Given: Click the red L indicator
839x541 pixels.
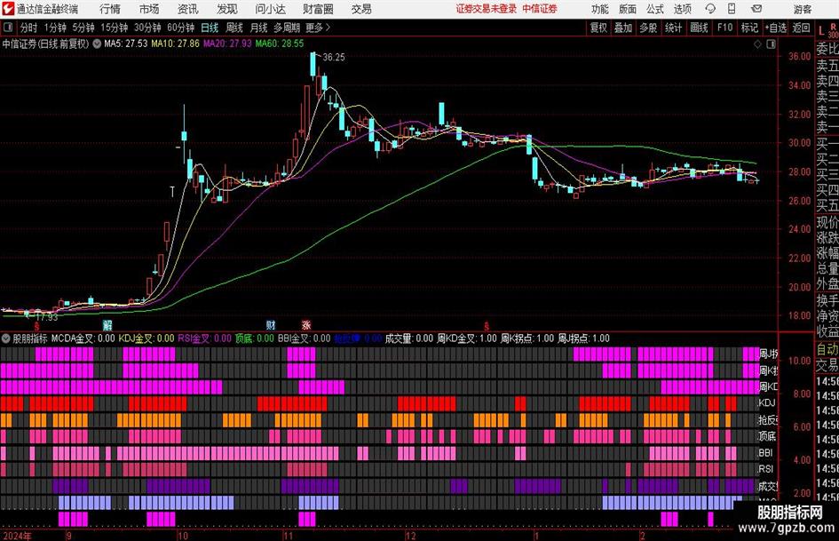Looking at the screenshot, I should [821, 32].
